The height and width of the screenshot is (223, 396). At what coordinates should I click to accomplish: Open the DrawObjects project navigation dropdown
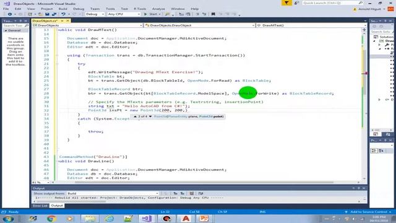(87, 25)
